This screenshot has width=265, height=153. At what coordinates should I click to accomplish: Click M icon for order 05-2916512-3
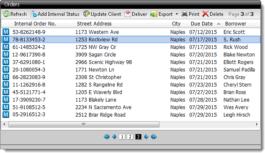[x=6, y=115]
